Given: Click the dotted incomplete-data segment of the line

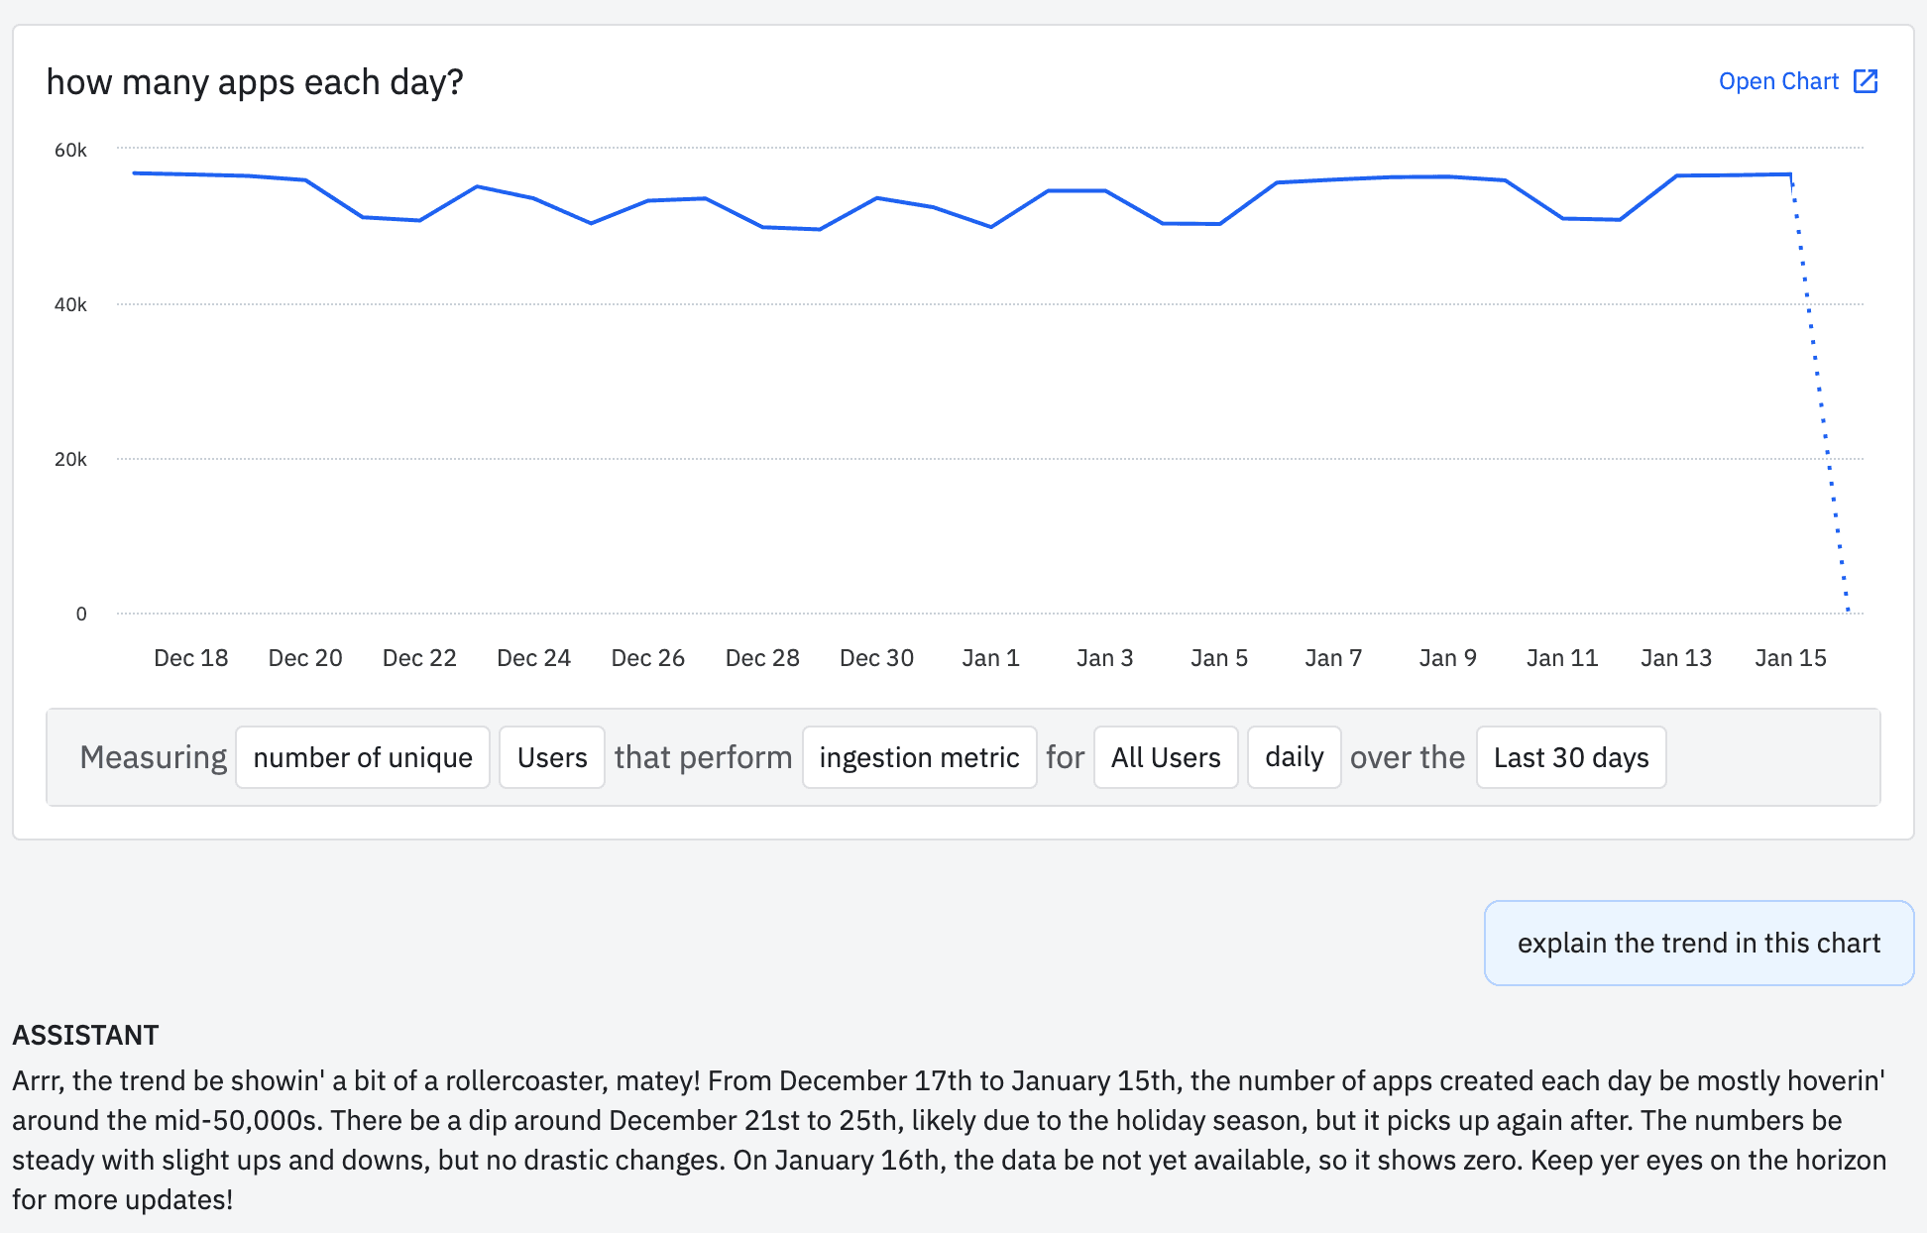Looking at the screenshot, I should point(1819,392).
